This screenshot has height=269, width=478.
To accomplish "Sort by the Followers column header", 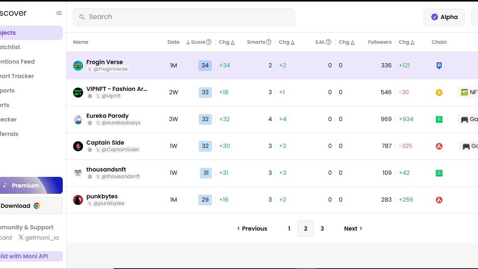I will [380, 42].
